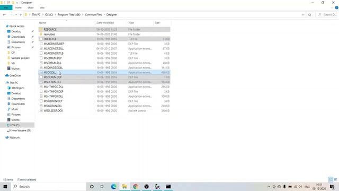Open the View ribbon tab
Screen dimensions: 339x191
42,7
